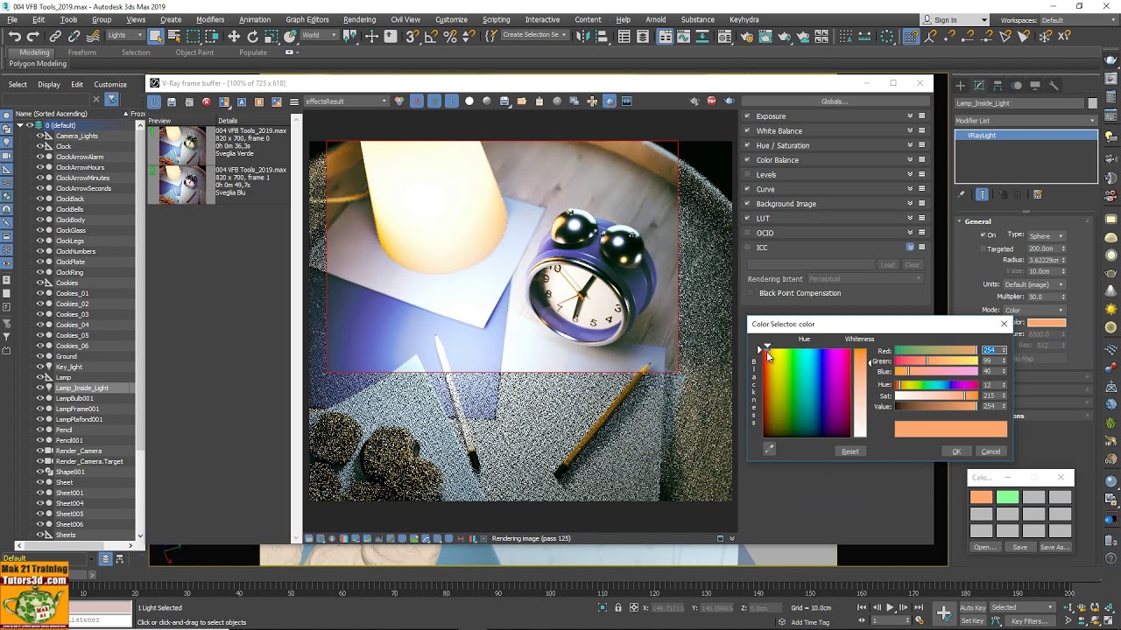The width and height of the screenshot is (1121, 630).
Task: Click the filter funnel icon in Scene Explorer
Action: click(111, 100)
